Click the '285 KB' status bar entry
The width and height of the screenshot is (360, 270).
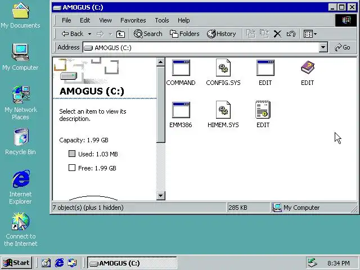(238, 208)
